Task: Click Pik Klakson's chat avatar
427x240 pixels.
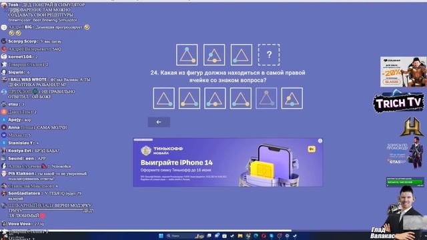Action: point(3,173)
